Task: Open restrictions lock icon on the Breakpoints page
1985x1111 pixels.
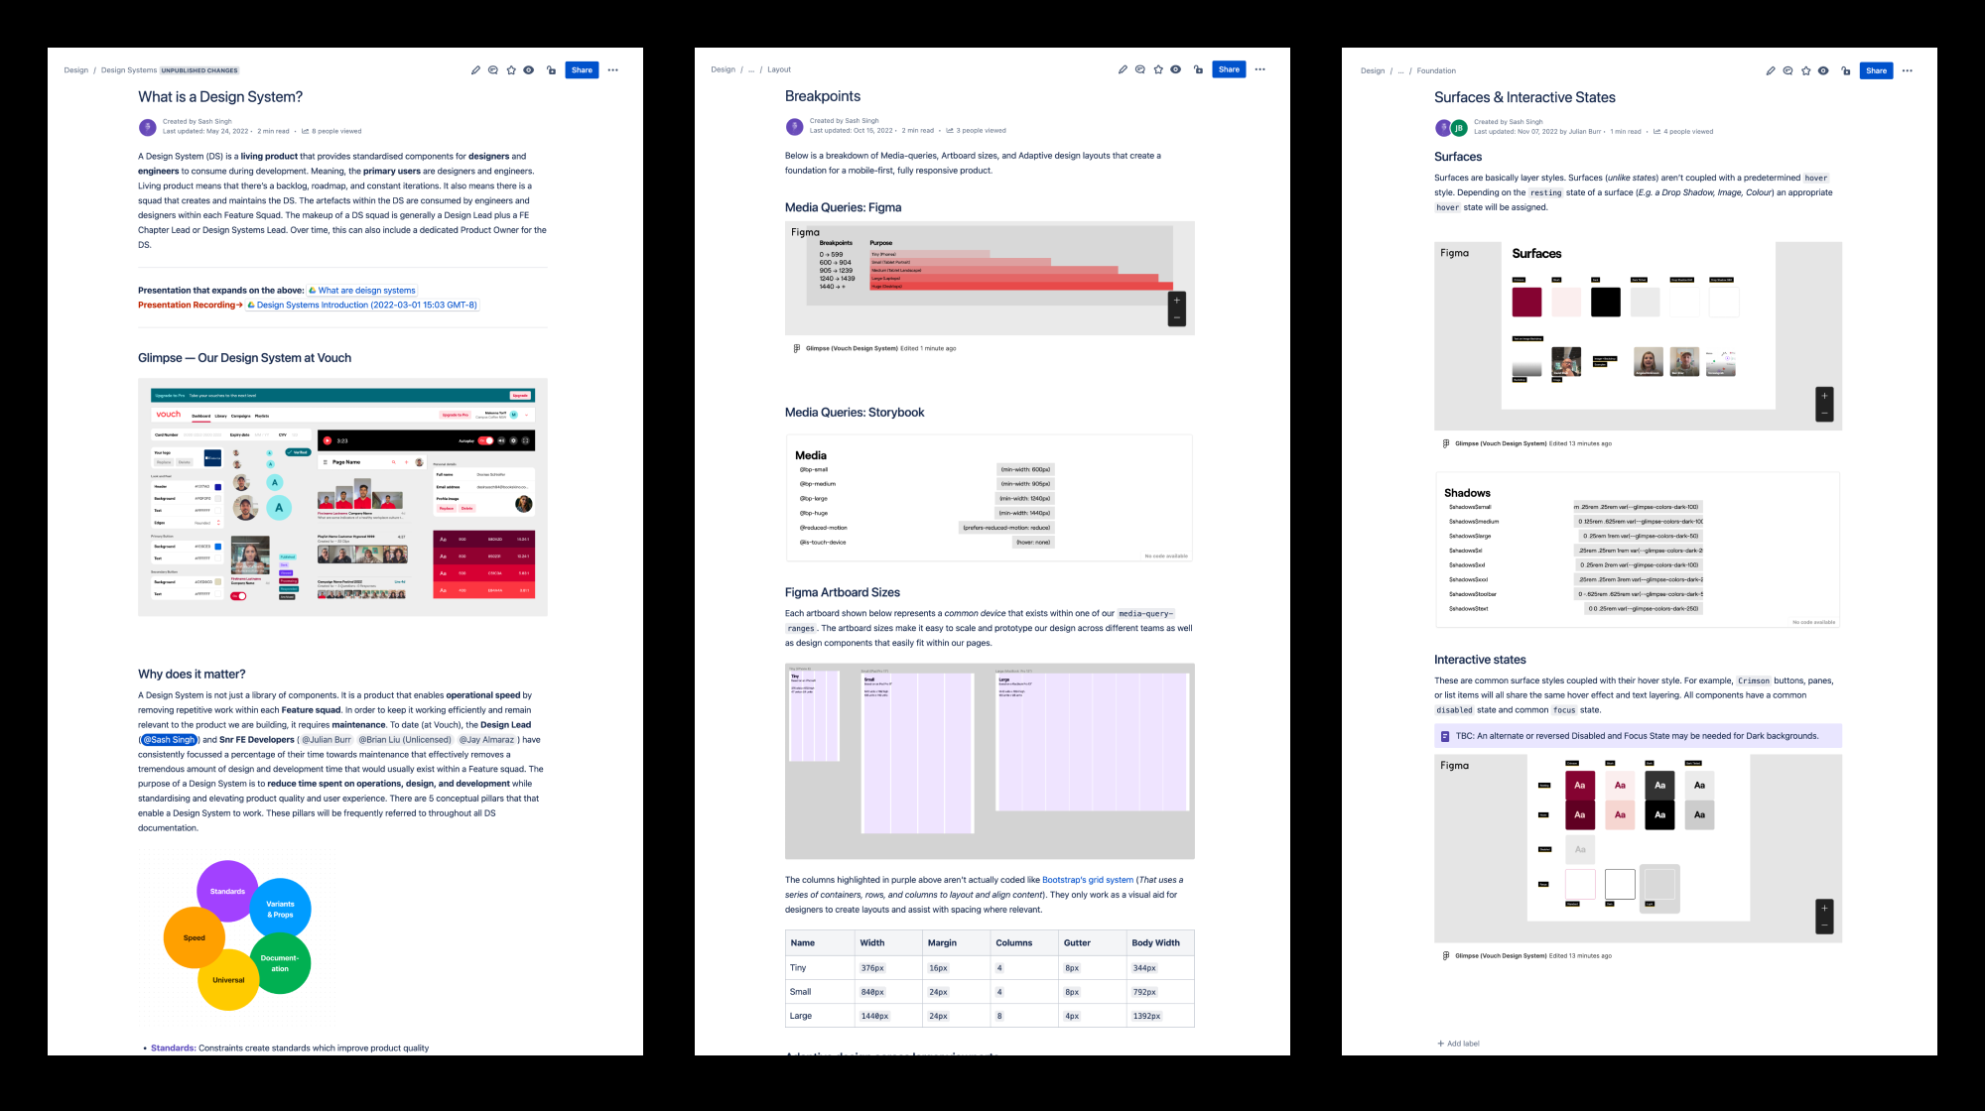Action: coord(1198,69)
